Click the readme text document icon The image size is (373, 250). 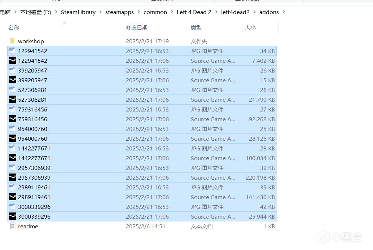pos(13,226)
